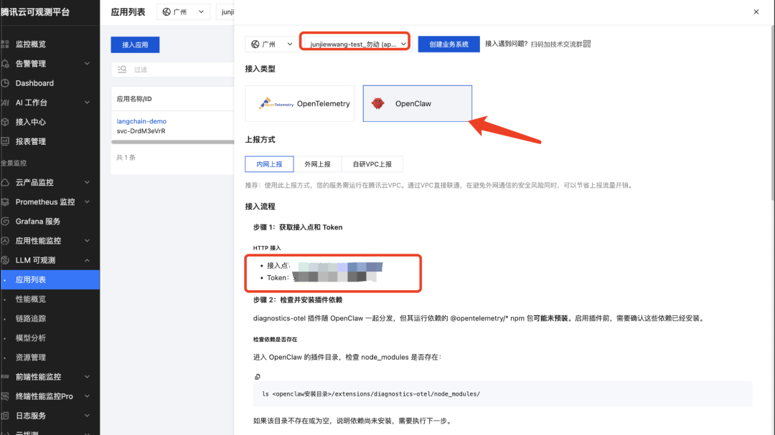Click the OpenTelemetry logo icon
Screen dimensions: 775x435
[x=276, y=103]
